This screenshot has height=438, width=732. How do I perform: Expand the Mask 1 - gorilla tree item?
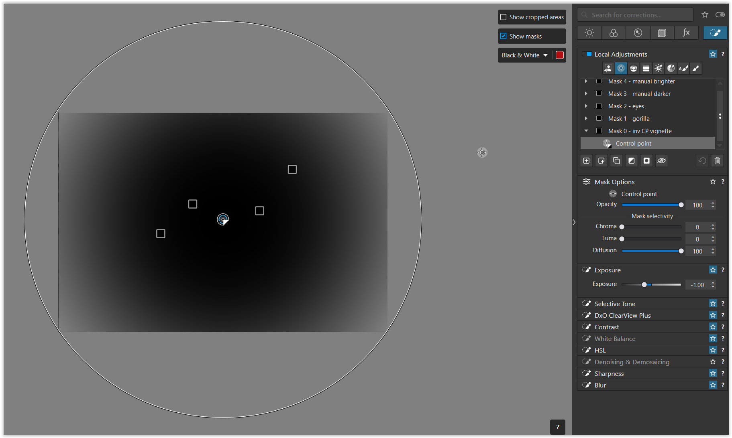(586, 119)
